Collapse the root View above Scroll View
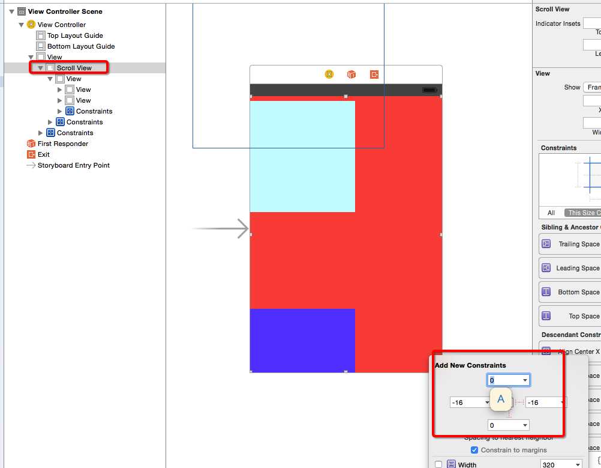Image resolution: width=601 pixels, height=468 pixels. [31, 57]
